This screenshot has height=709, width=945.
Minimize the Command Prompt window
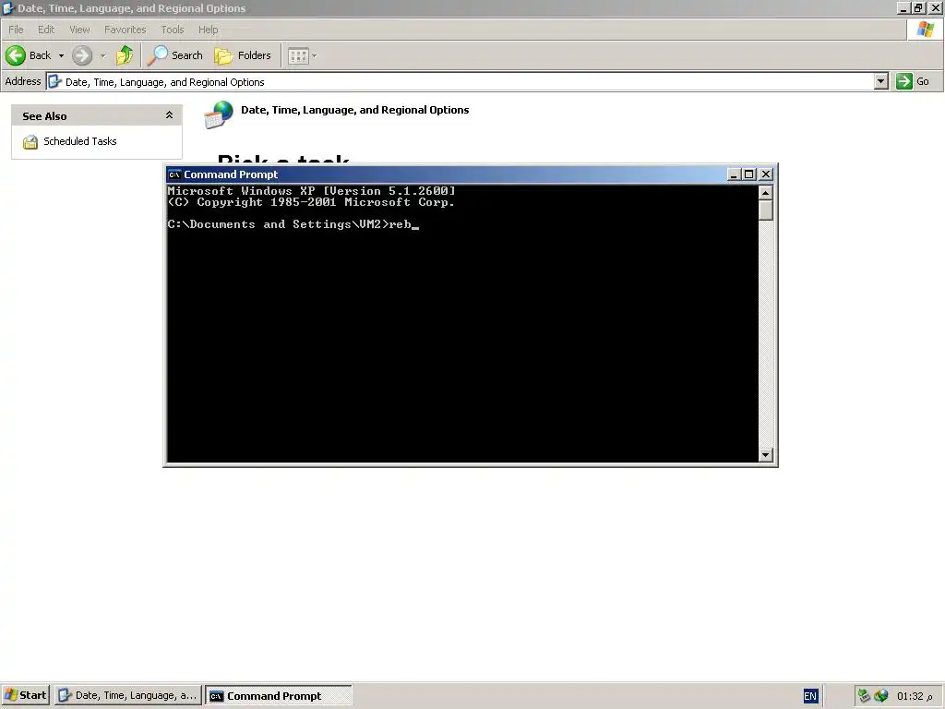pos(734,174)
